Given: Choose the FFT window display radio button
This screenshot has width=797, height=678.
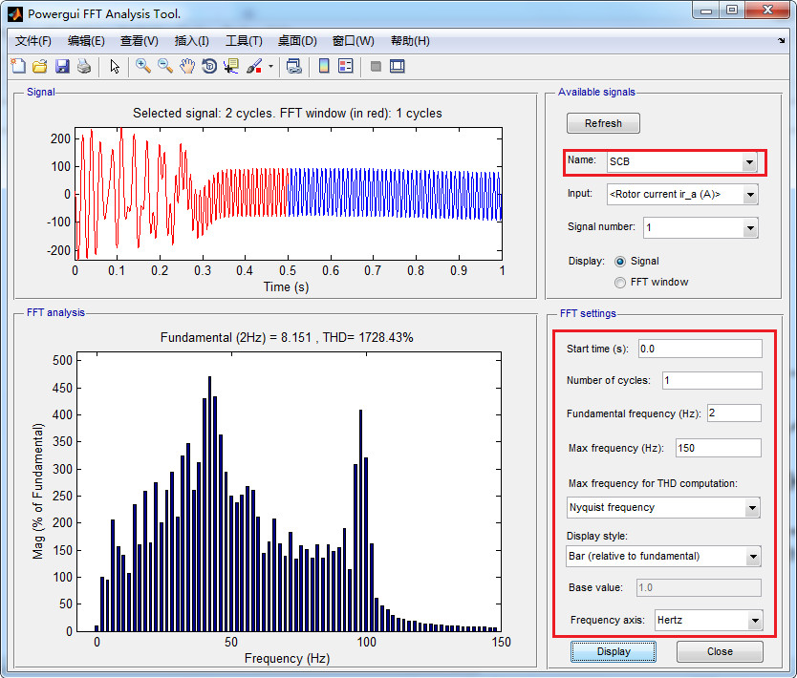Looking at the screenshot, I should pos(621,282).
